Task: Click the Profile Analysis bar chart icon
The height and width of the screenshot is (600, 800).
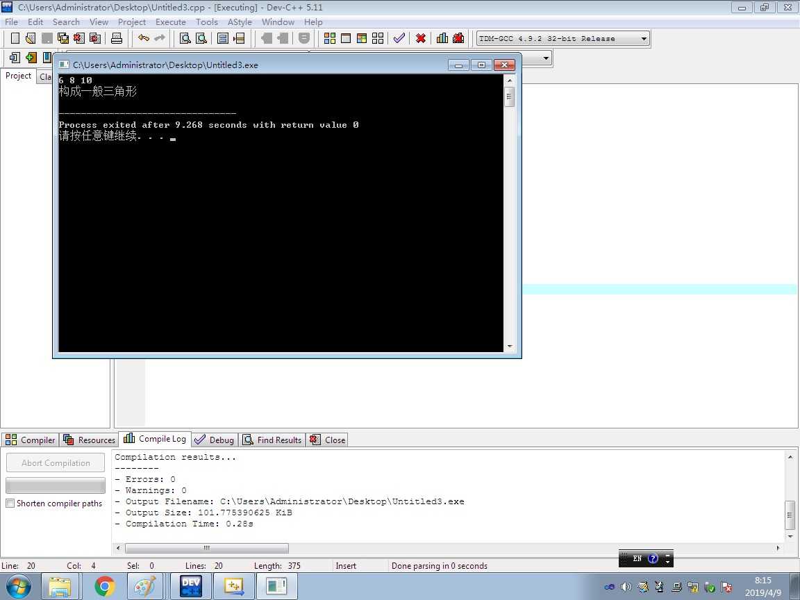Action: point(442,38)
